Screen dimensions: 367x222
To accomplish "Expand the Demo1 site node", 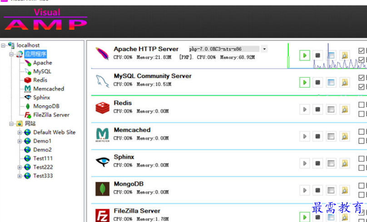I will tap(20, 141).
